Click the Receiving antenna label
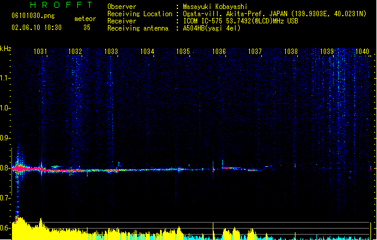 coord(138,28)
